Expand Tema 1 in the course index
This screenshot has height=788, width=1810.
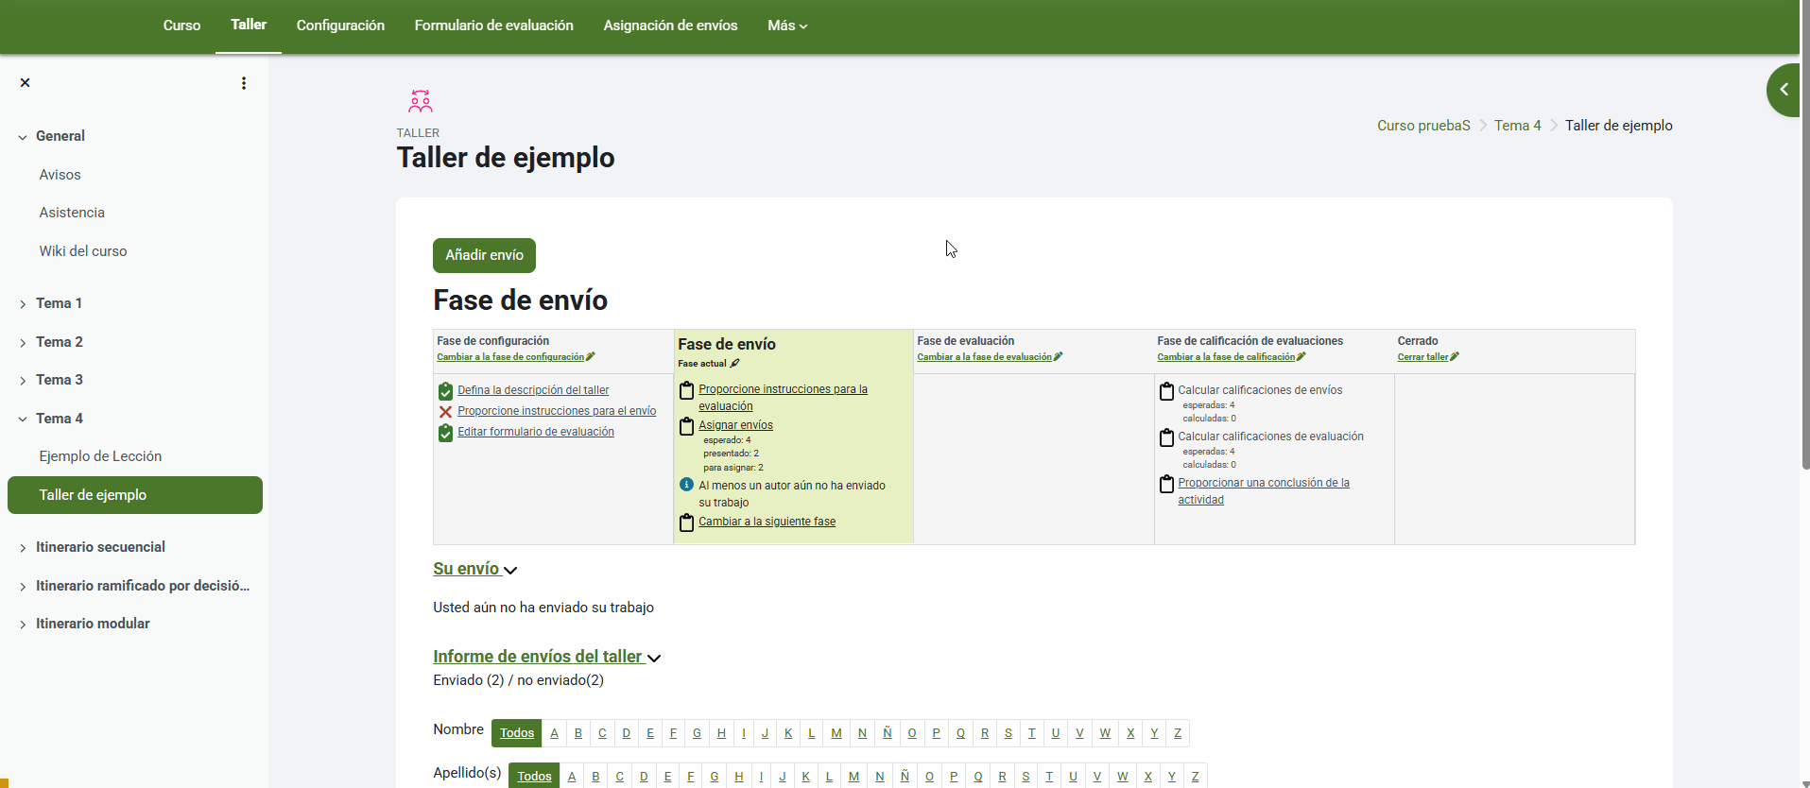click(23, 304)
